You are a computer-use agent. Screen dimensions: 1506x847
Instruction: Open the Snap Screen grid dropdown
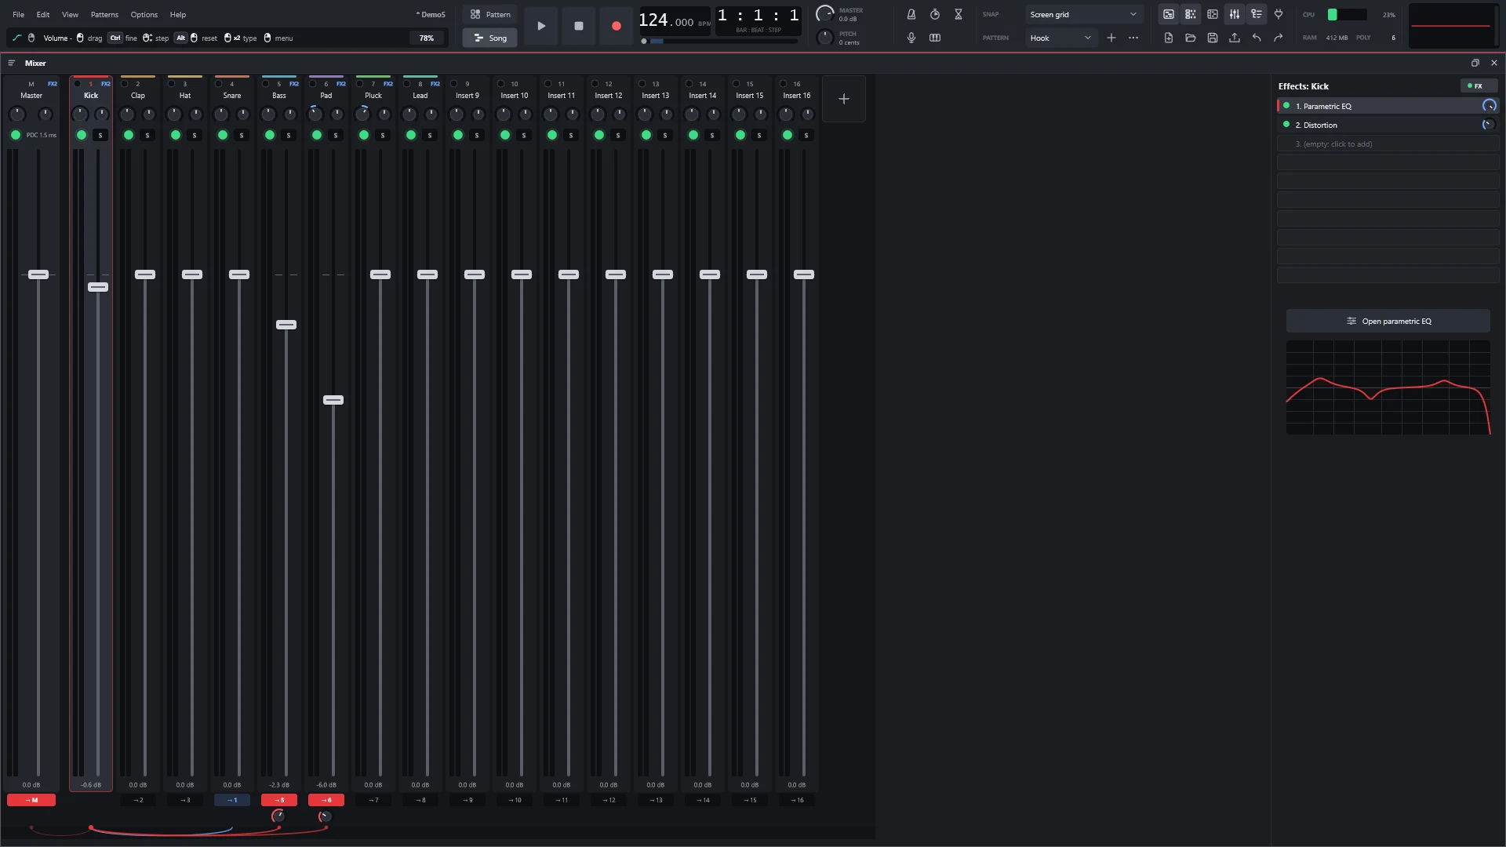1084,14
